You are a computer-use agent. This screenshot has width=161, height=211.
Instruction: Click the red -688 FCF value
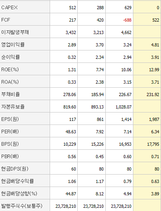[x=127, y=20]
